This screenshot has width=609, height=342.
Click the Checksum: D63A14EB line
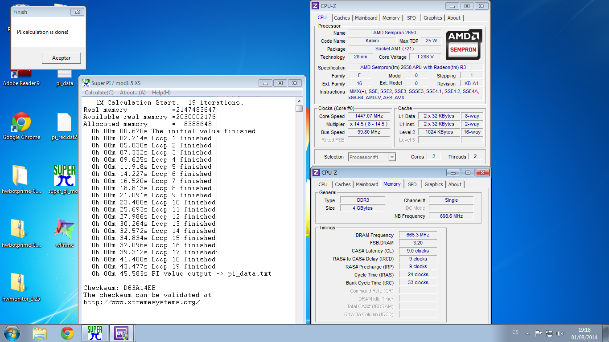point(119,288)
